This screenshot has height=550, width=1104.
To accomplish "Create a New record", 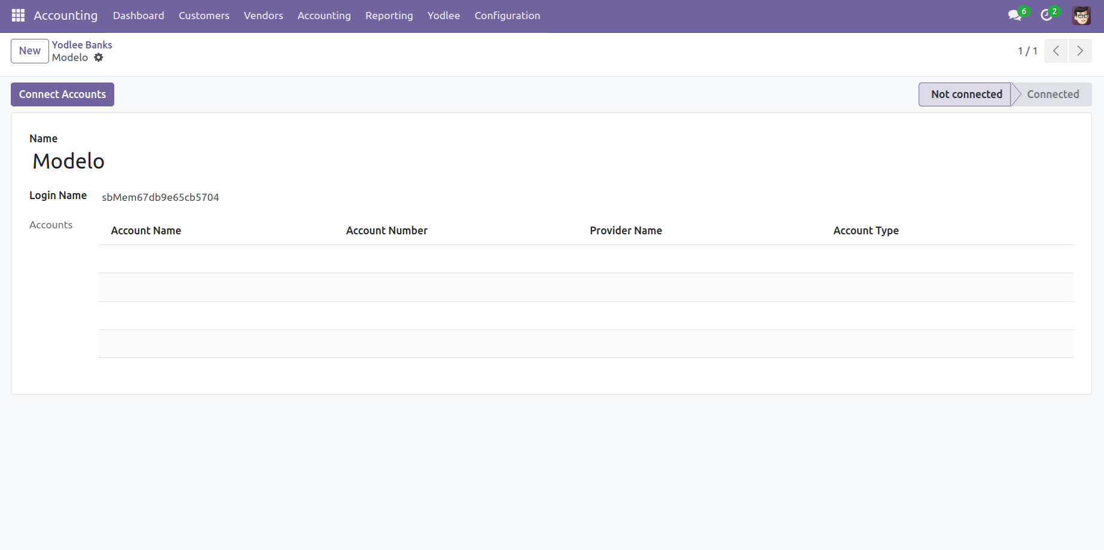I will click(29, 51).
